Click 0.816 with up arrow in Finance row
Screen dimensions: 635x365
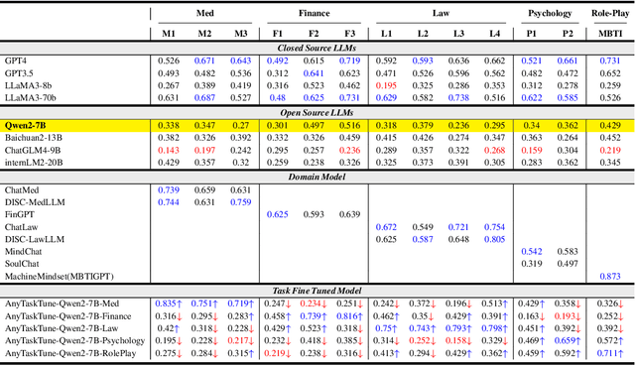point(350,316)
